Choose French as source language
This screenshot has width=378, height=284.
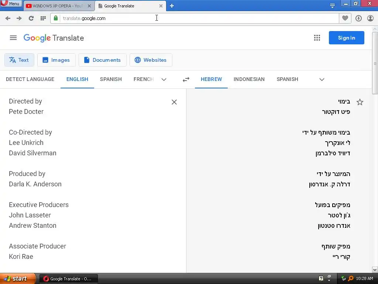point(144,79)
